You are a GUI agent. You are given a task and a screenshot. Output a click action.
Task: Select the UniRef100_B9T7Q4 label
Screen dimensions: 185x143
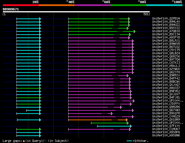[166, 59]
